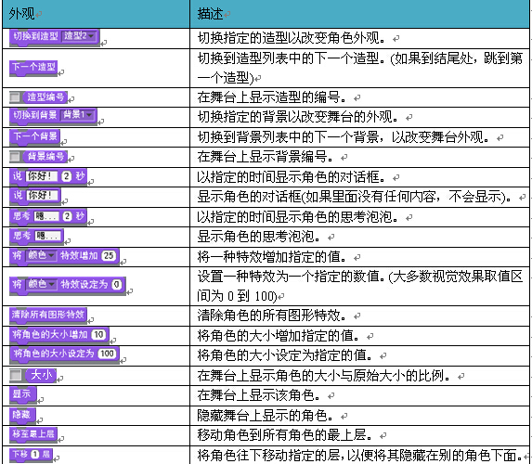Screen dimensions: 532x464
Task: Click the 特效增加 25 block
Action: click(64, 256)
